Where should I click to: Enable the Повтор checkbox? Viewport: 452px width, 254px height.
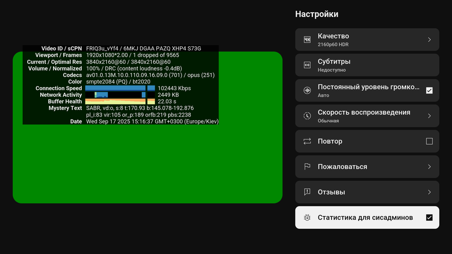tap(429, 141)
